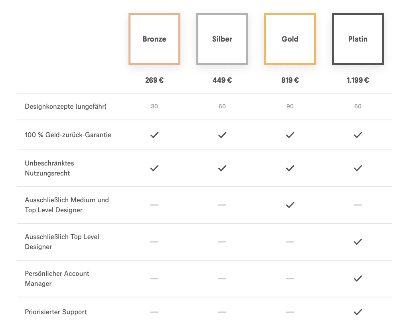Viewport: 415px width, 331px height.
Task: Click Platin checkmark for Persönlicher Account Manager
Action: [358, 279]
